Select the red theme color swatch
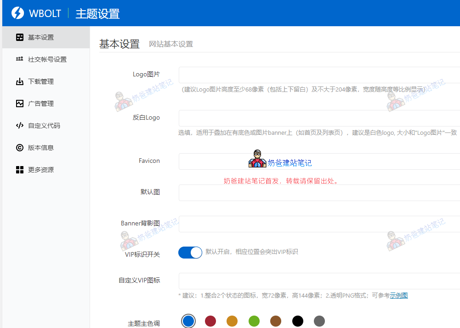The height and width of the screenshot is (328, 460). [x=210, y=321]
